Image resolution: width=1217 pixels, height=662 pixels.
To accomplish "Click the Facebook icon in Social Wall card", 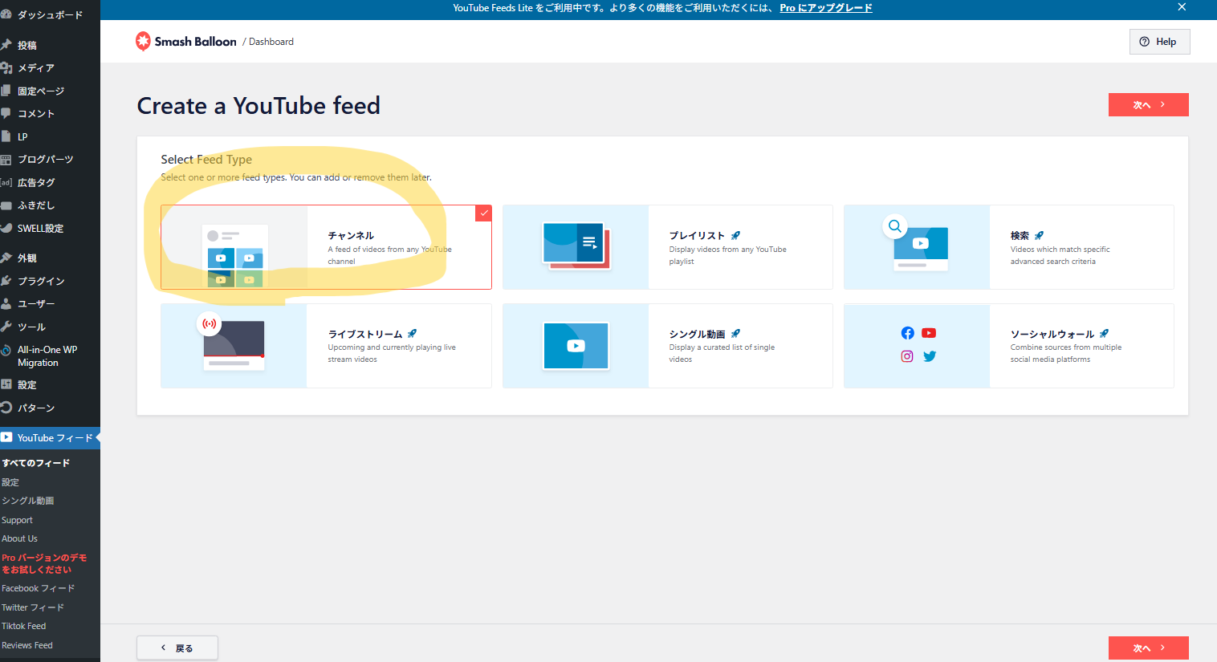I will 907,333.
